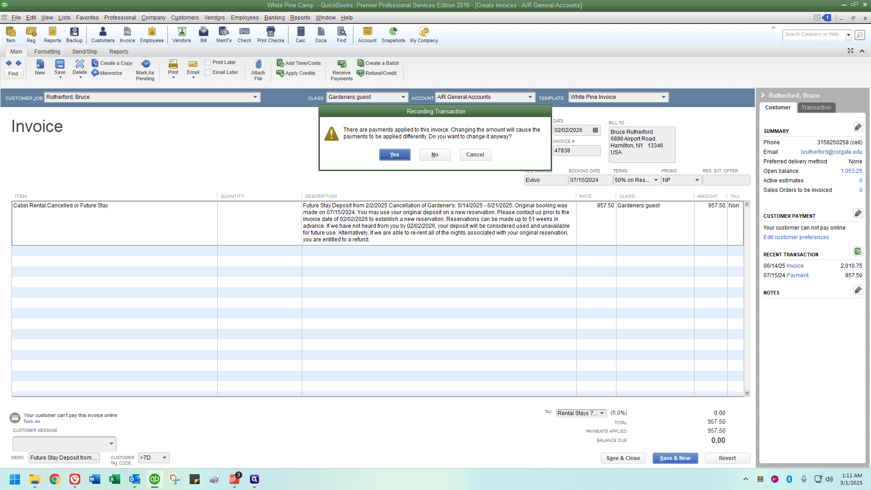Click Memorize in the invoice ribbon
Viewport: 871px width, 490px height.
107,73
